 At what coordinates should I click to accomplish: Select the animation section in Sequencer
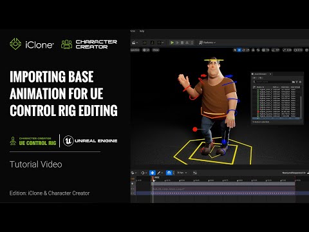pyautogui.click(x=223, y=189)
